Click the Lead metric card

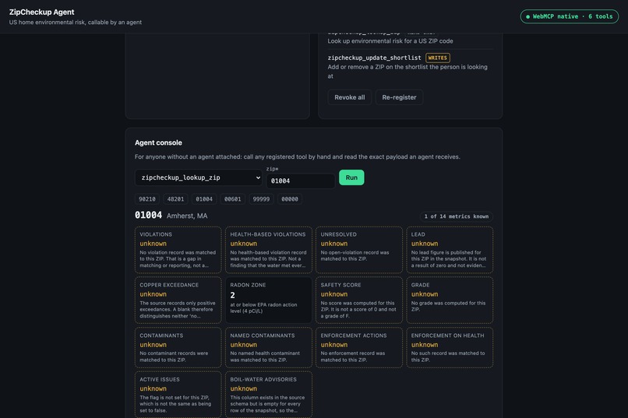pos(450,250)
